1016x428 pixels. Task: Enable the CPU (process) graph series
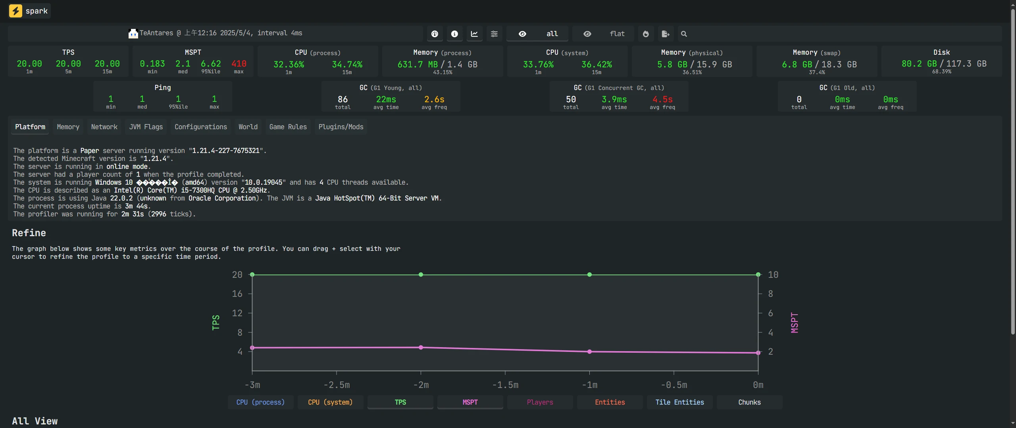point(260,402)
